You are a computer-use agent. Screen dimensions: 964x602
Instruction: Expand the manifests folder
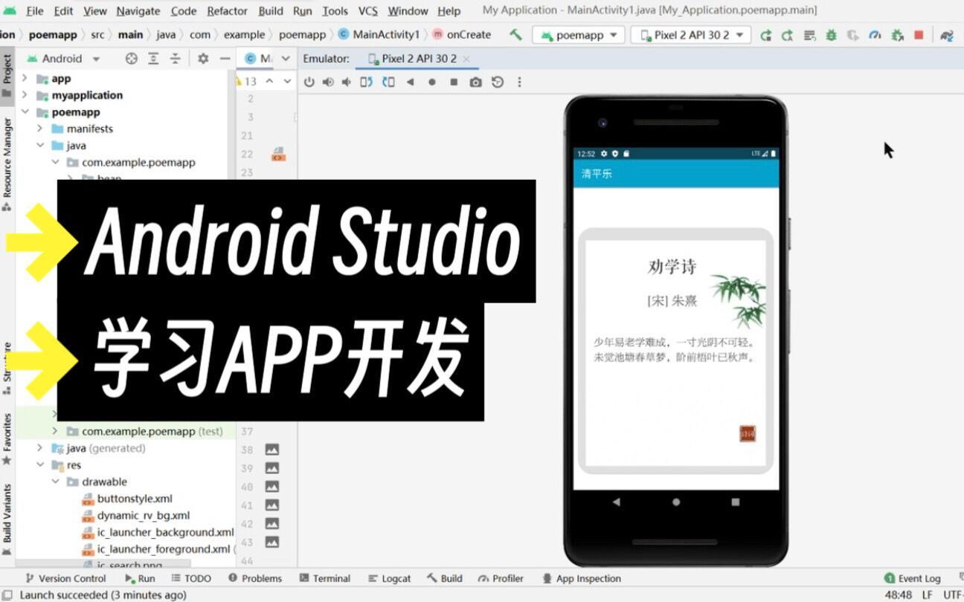[40, 129]
